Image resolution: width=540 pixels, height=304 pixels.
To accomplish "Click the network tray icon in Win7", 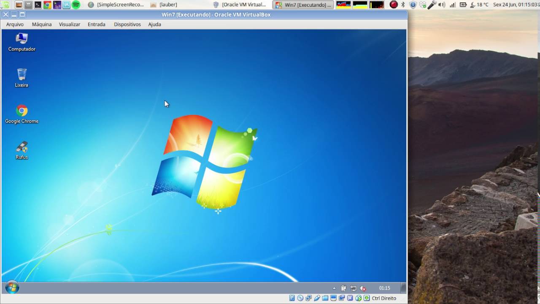I will pos(354,288).
